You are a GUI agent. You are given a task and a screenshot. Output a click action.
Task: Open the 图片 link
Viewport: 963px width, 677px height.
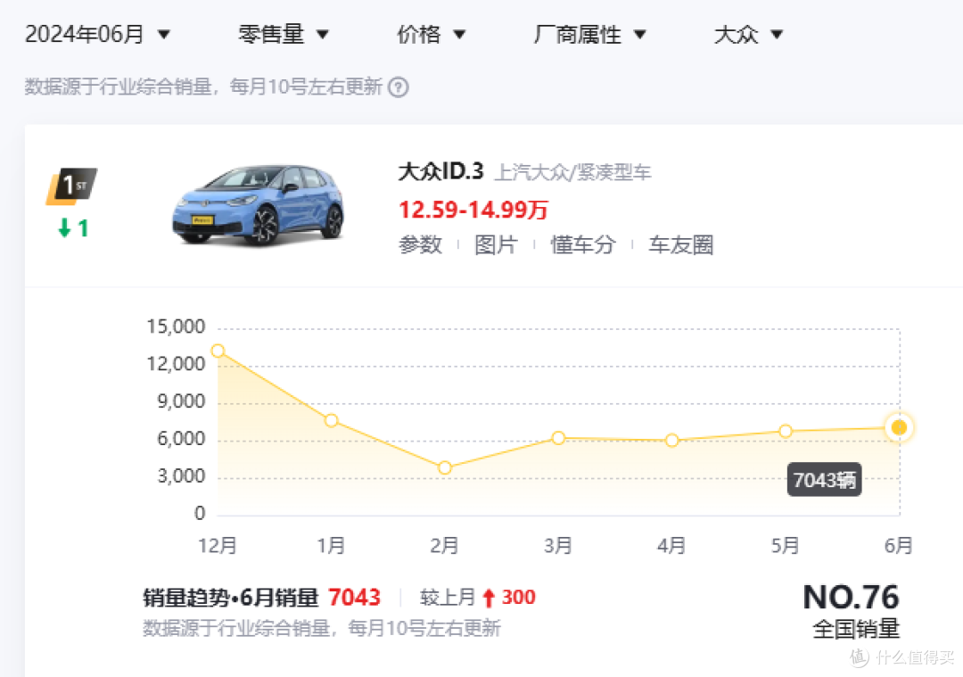coord(497,244)
